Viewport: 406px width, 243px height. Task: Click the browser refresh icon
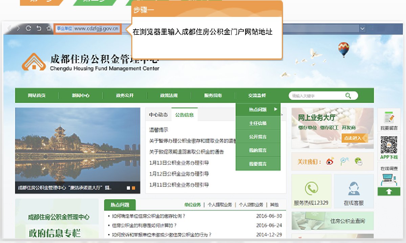28,28
